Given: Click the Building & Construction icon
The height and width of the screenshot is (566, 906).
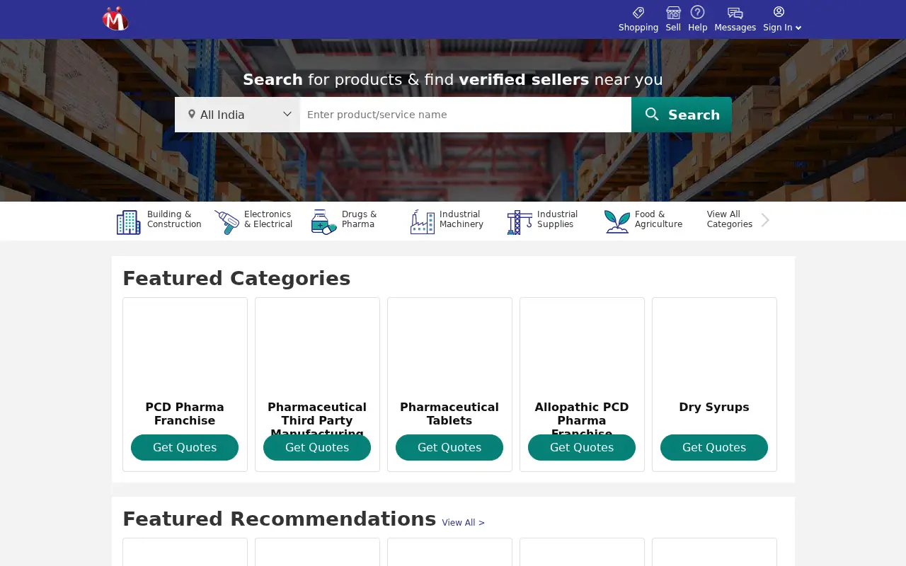Looking at the screenshot, I should tap(129, 221).
